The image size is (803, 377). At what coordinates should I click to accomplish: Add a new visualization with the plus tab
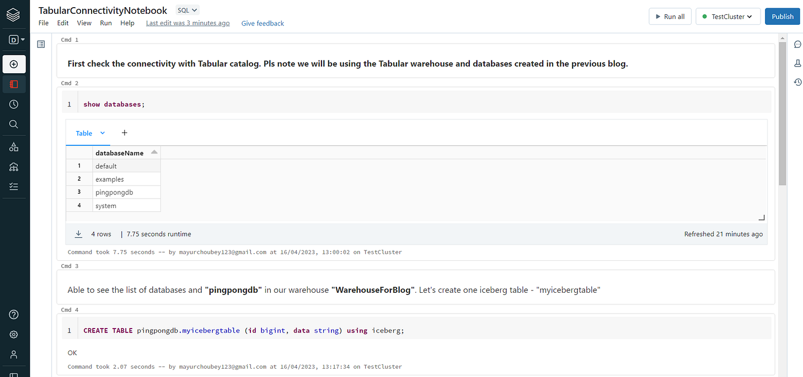click(124, 133)
